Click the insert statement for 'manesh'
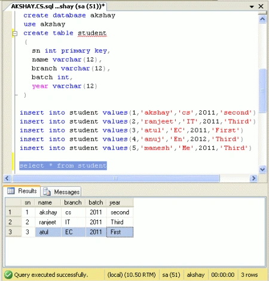Screen dimensions: 269x281 136,148
